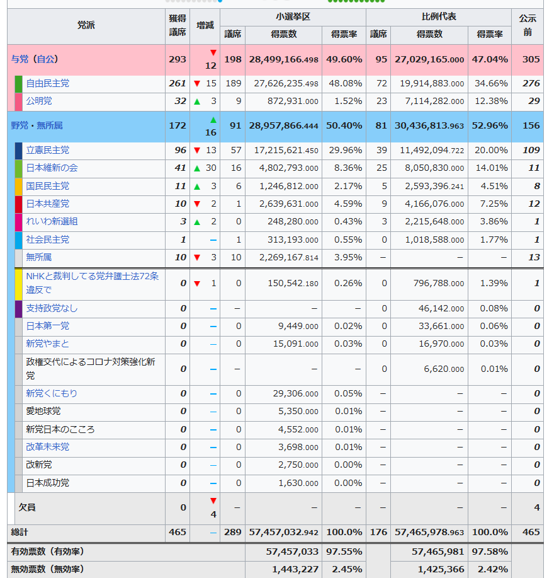This screenshot has width=559, height=578.
Task: Open the NHKと裁判してる党弁護士法72条違反で link
Action: (93, 283)
